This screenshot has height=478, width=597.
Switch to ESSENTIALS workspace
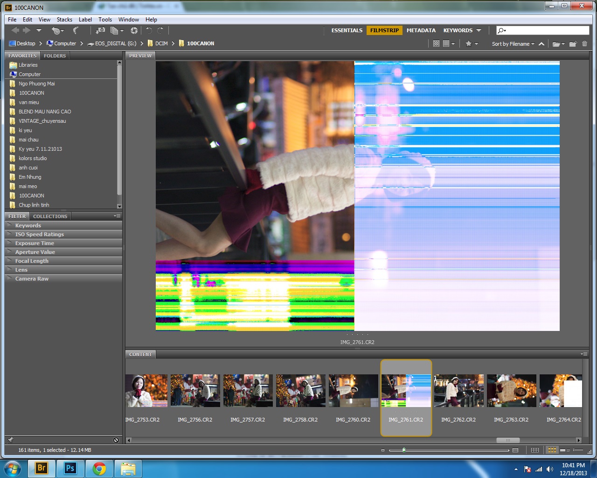[x=347, y=30]
